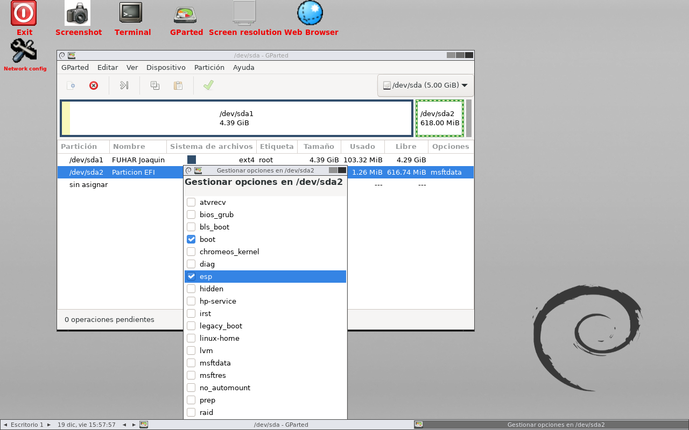
Task: Check the lvm flag
Action: pyautogui.click(x=191, y=350)
